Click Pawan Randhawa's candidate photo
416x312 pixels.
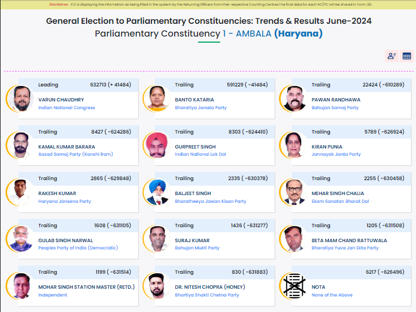click(x=294, y=98)
